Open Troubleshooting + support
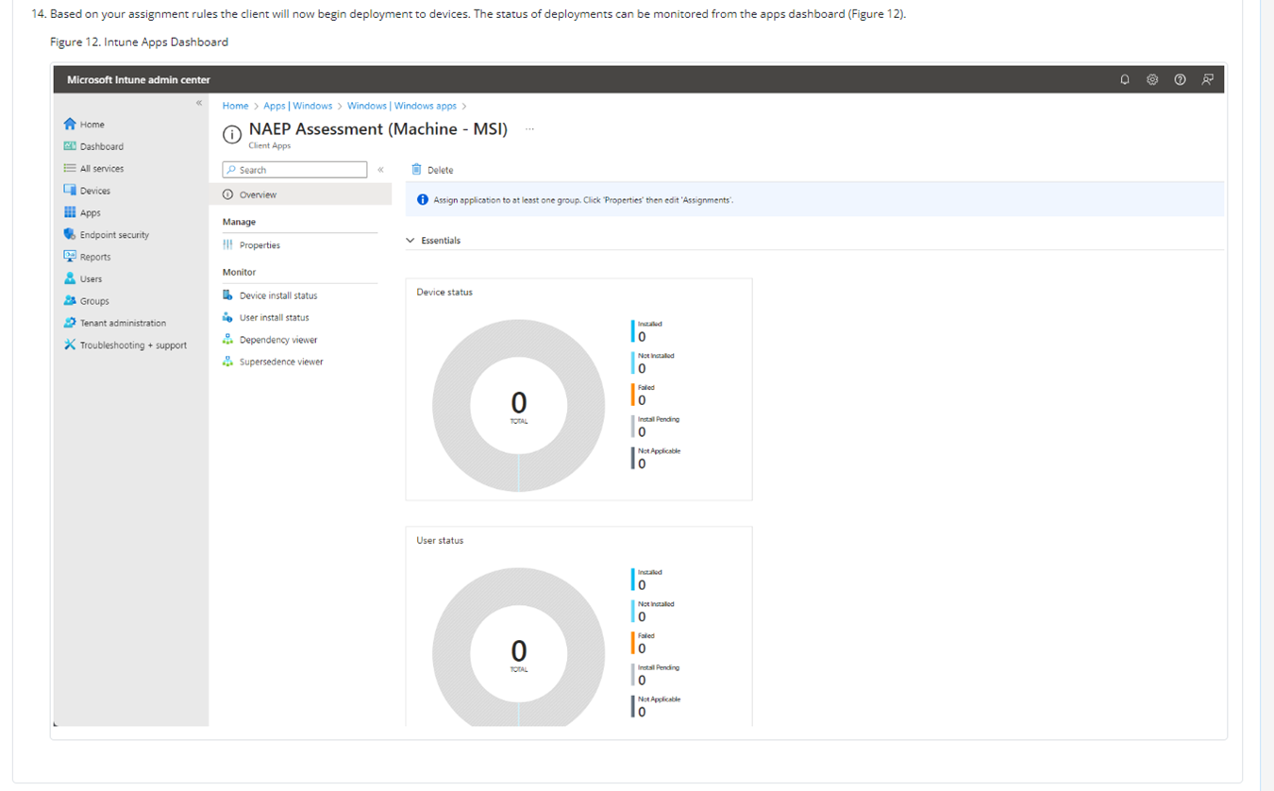This screenshot has height=791, width=1274. coord(132,345)
